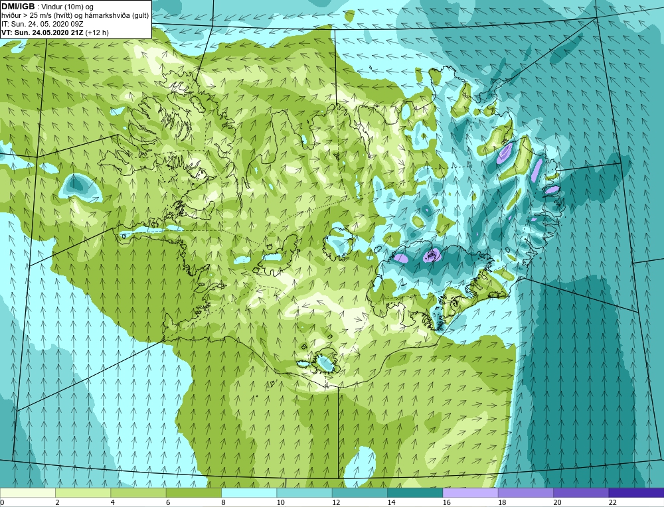Click the scale label '20'

557,502
